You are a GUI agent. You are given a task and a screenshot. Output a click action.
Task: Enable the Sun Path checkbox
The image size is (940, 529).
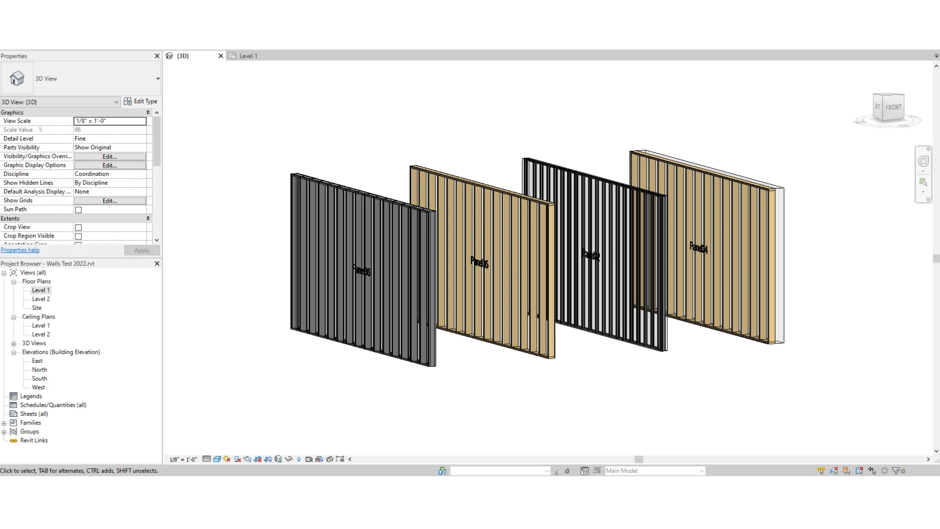[x=78, y=210]
